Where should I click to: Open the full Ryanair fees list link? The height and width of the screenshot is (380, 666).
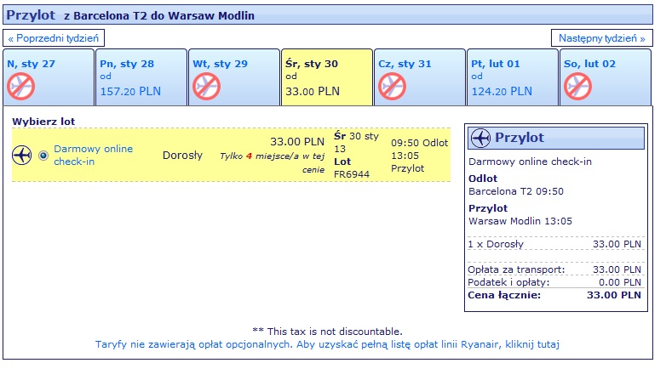click(327, 344)
